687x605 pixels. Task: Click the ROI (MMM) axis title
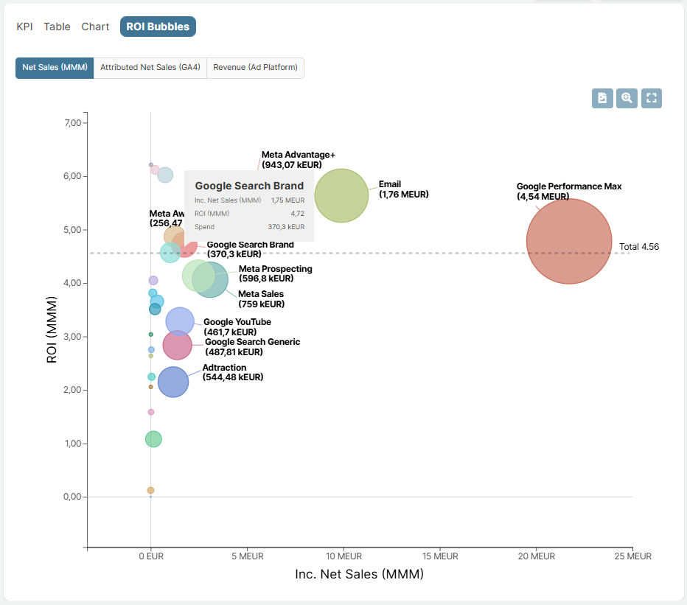(52, 329)
